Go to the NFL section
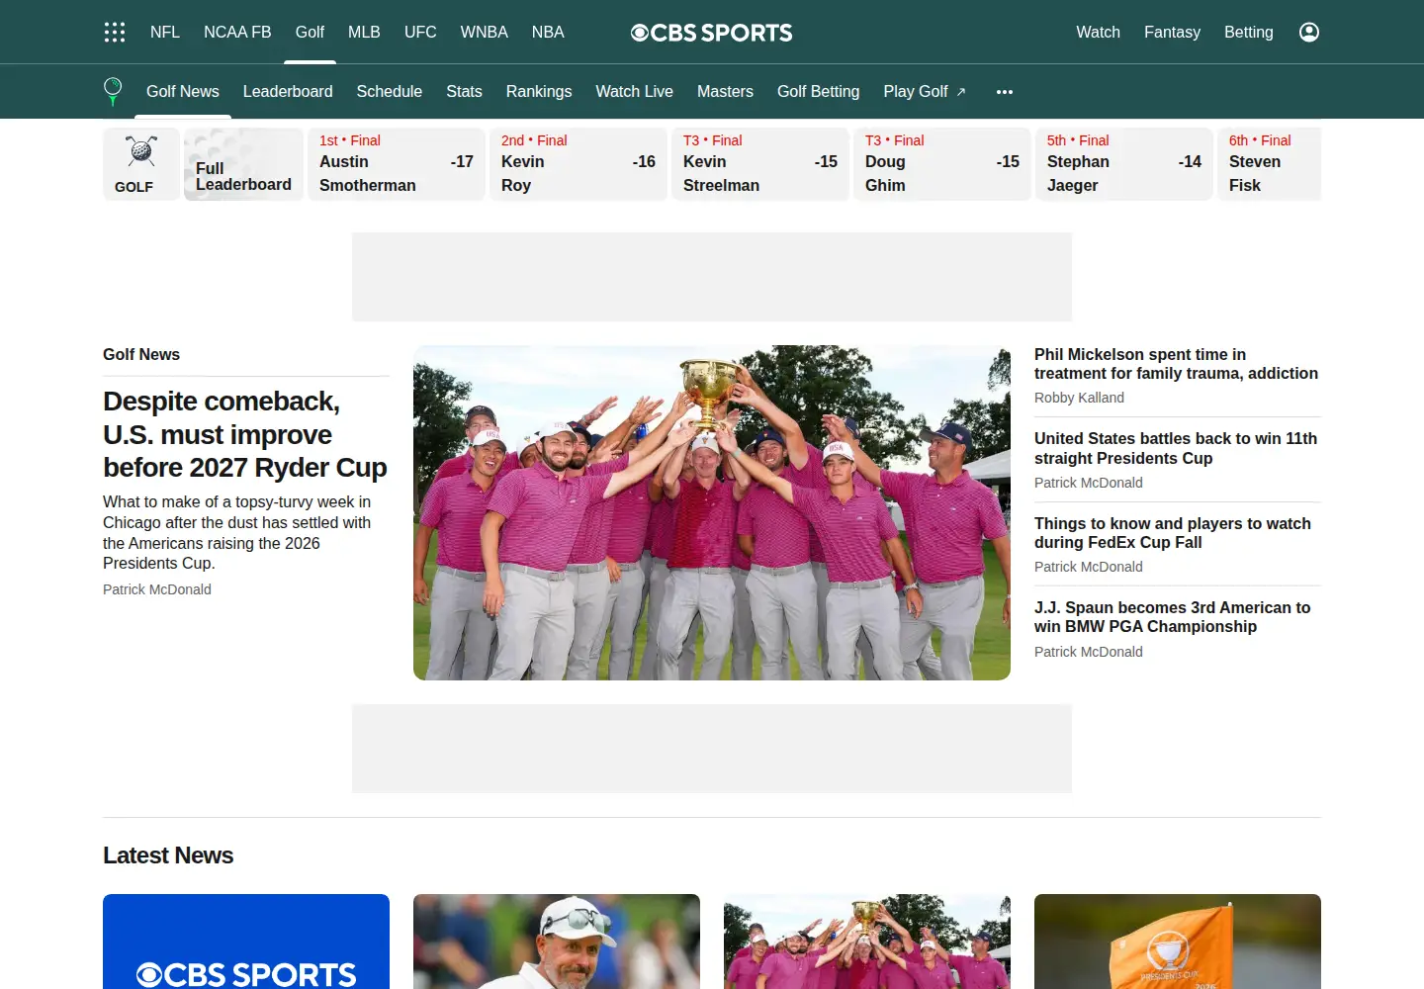This screenshot has width=1424, height=989. coord(165,32)
